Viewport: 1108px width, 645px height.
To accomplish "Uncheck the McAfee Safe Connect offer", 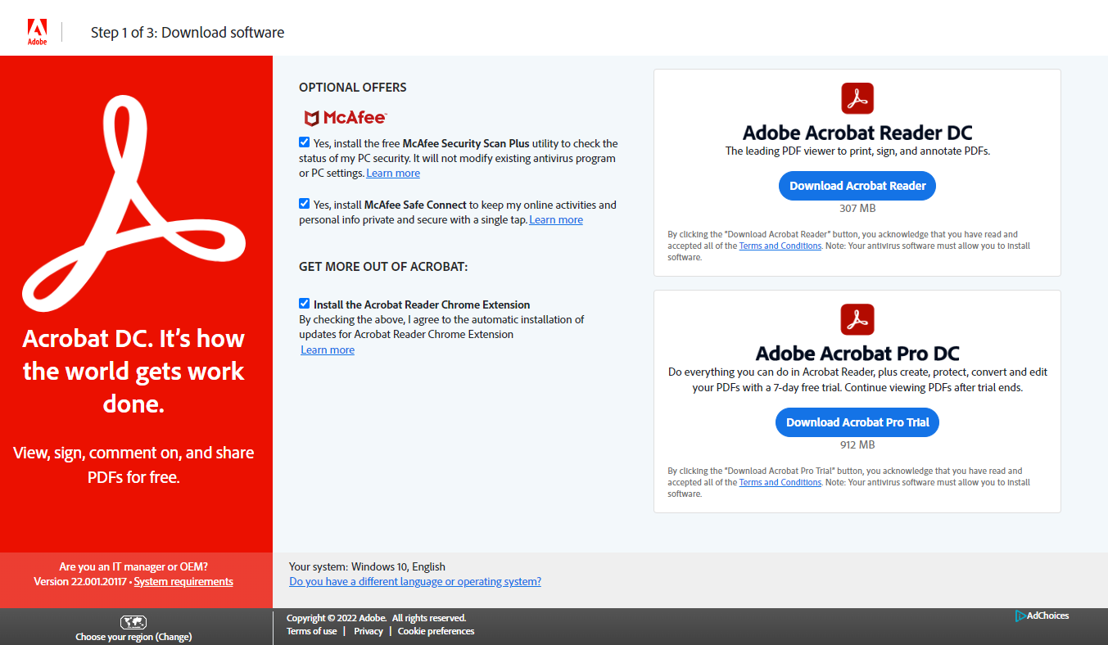I will (305, 204).
